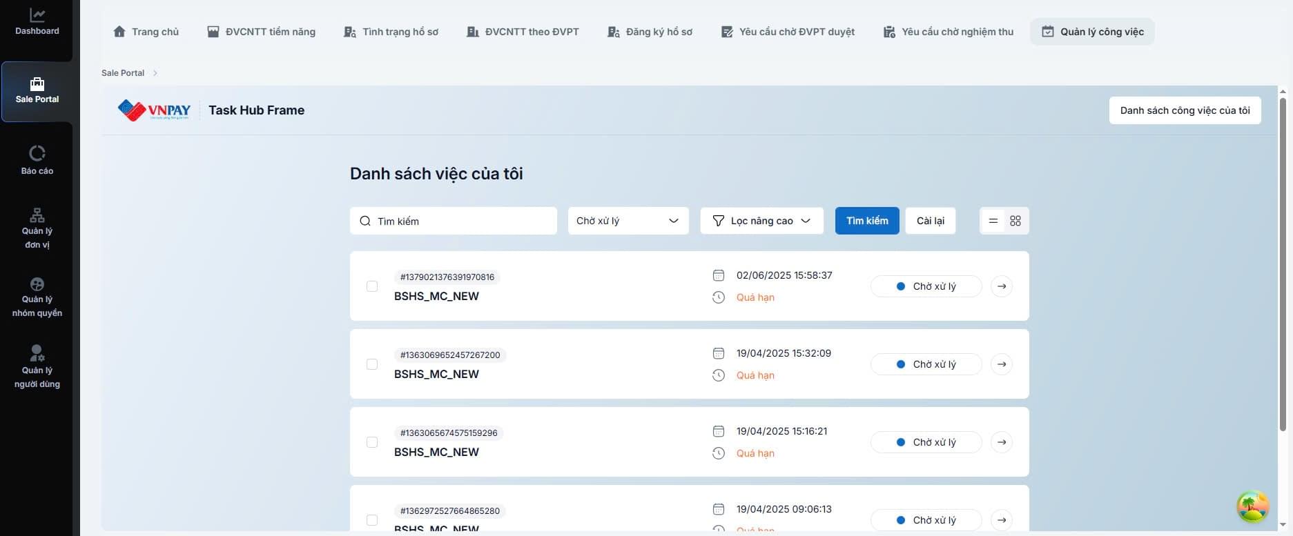Check the box for task #1379021376391970816

[x=372, y=286]
